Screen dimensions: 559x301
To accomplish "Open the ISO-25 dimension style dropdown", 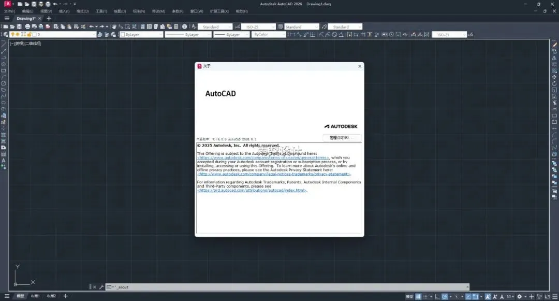I will pos(258,27).
